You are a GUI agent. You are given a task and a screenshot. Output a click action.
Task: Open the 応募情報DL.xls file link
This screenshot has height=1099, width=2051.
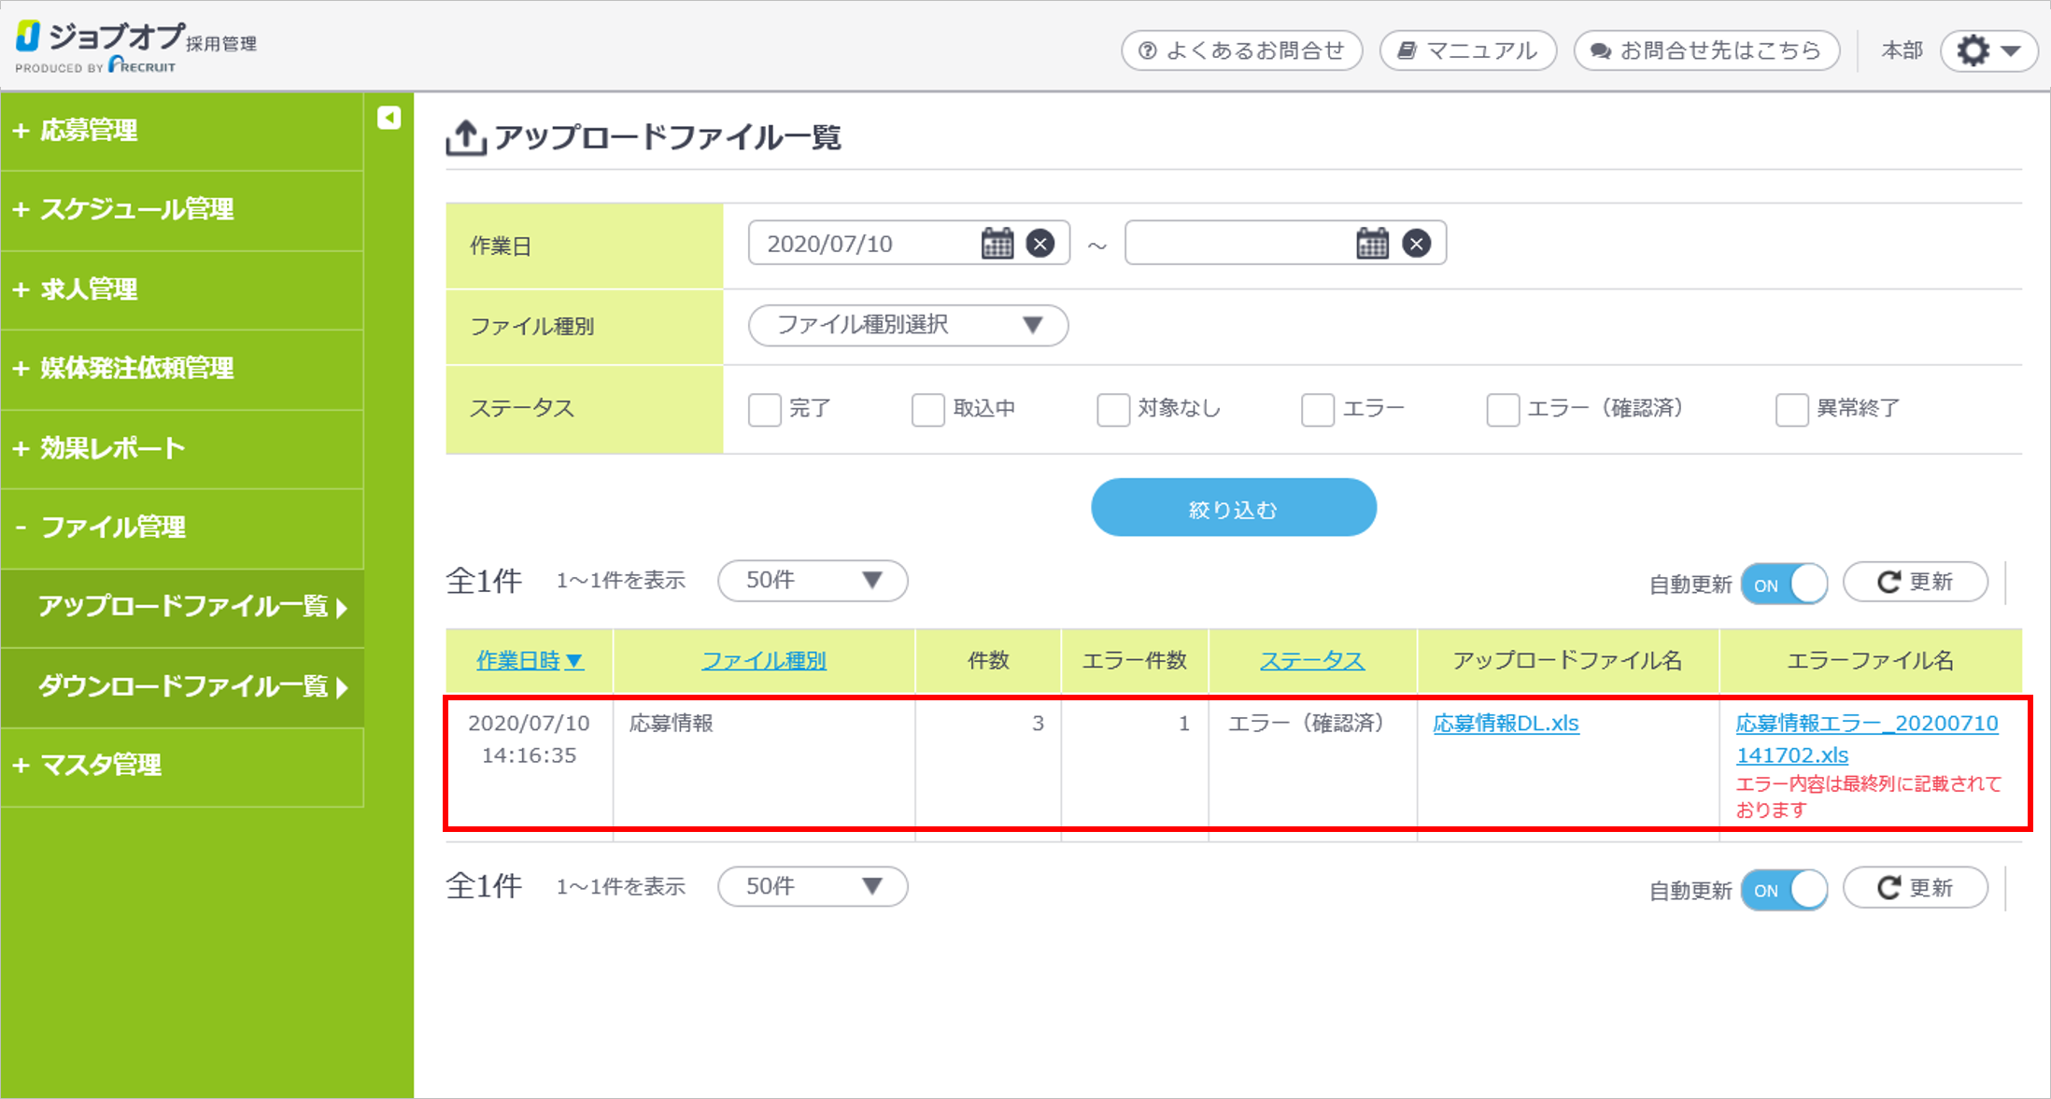point(1506,724)
